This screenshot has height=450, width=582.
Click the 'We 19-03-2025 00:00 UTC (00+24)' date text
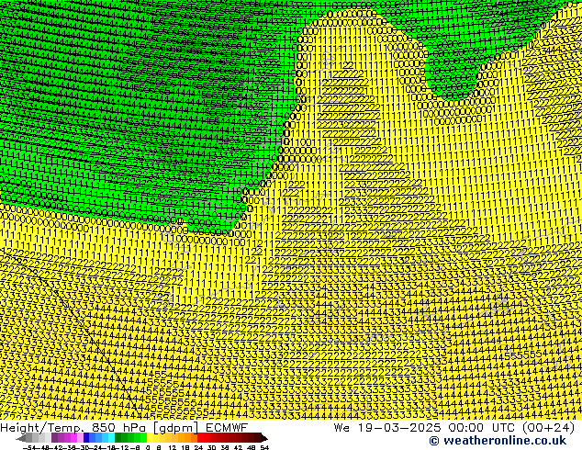pyautogui.click(x=454, y=428)
